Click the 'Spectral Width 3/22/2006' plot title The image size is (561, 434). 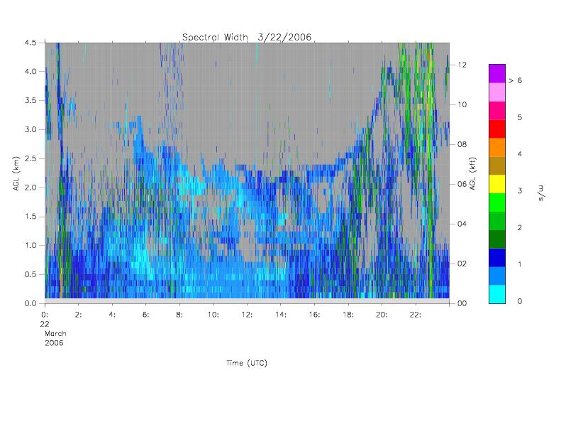[247, 37]
